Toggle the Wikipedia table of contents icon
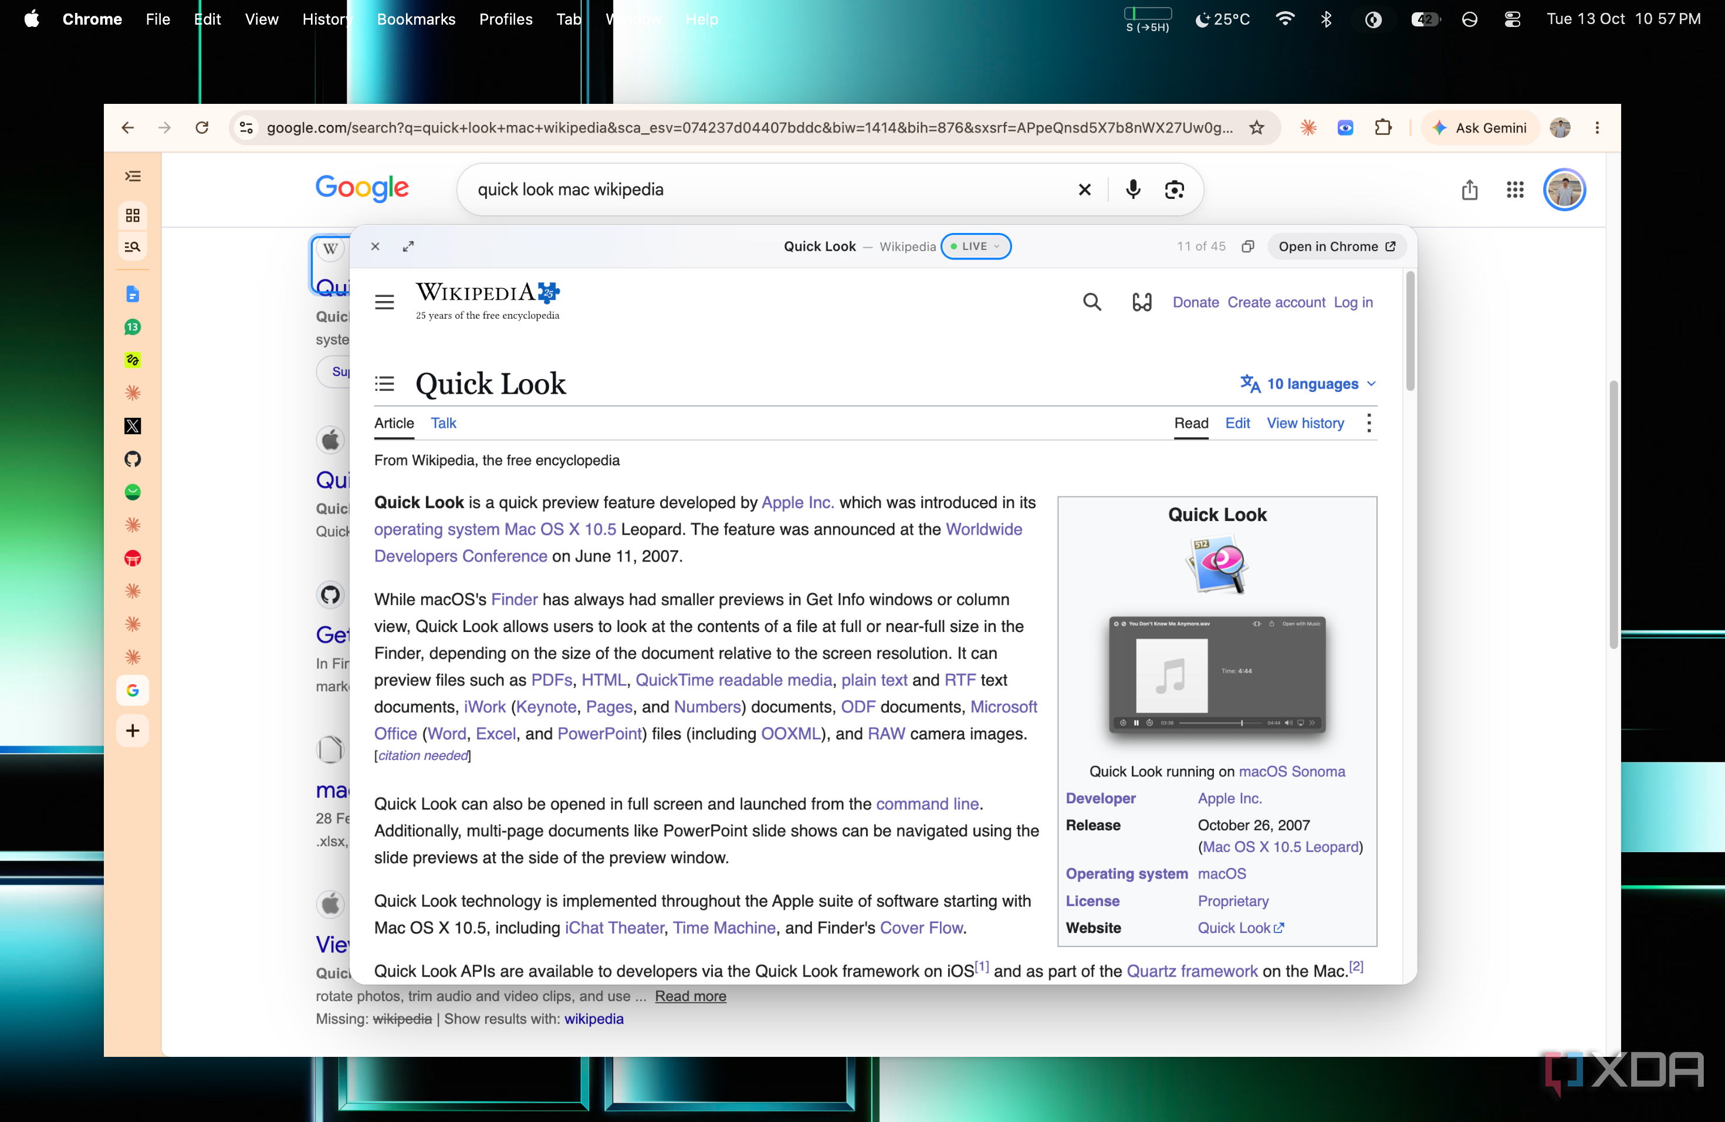 click(384, 383)
